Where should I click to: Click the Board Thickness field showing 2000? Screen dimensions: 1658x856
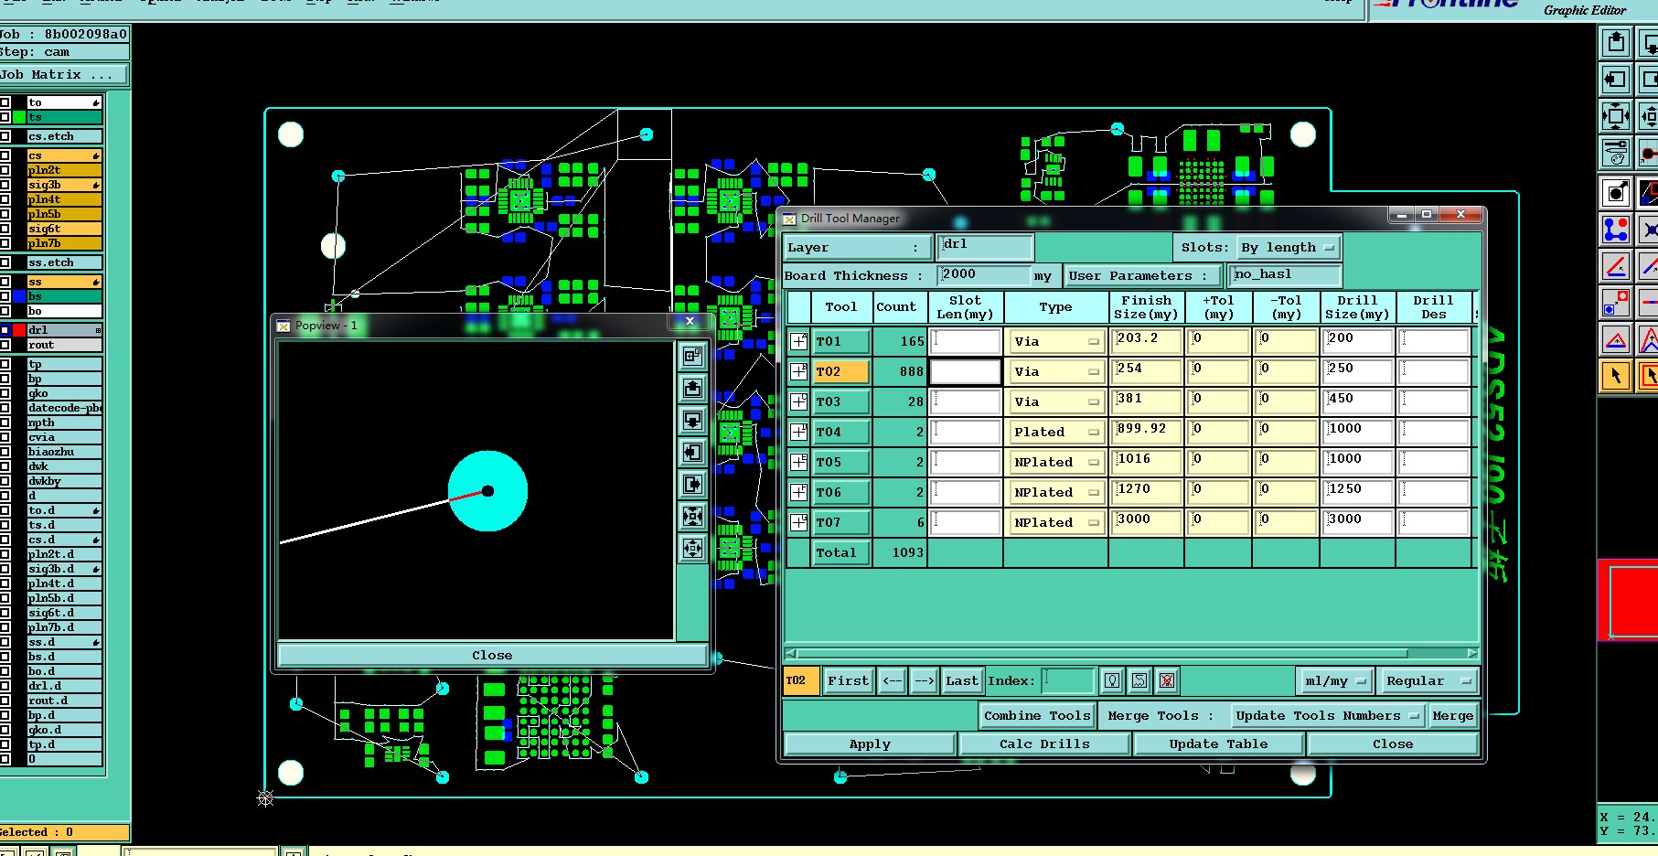(x=985, y=275)
